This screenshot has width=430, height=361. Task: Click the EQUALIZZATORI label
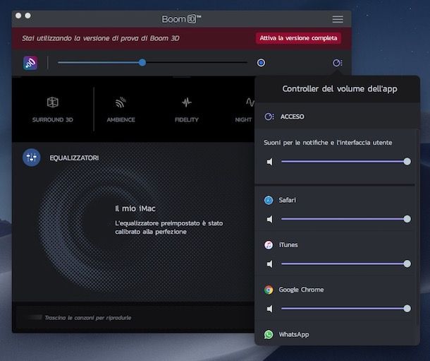pyautogui.click(x=74, y=158)
